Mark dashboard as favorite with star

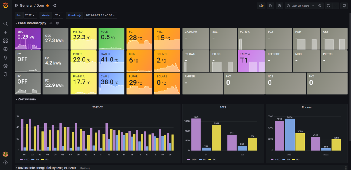(47, 6)
